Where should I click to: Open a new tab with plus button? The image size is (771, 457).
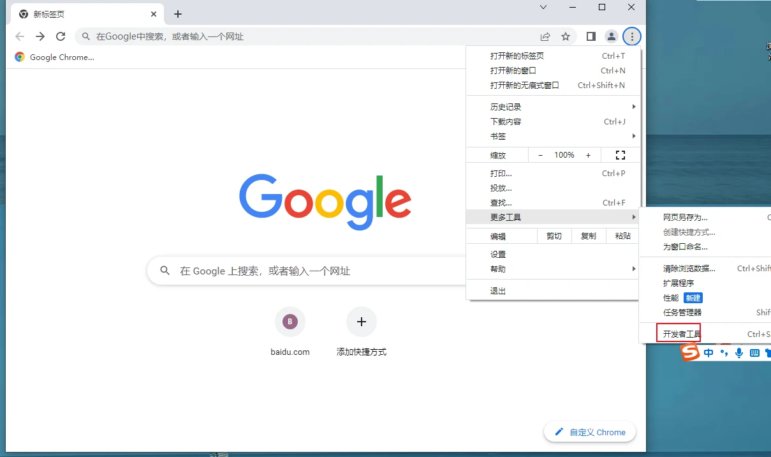[x=178, y=14]
